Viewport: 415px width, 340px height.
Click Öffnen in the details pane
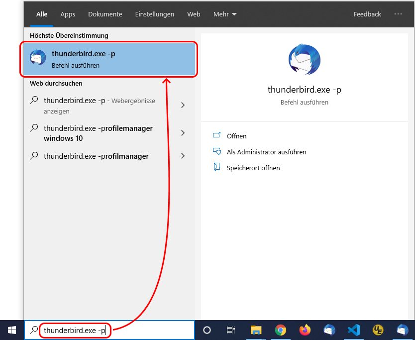[236, 136]
